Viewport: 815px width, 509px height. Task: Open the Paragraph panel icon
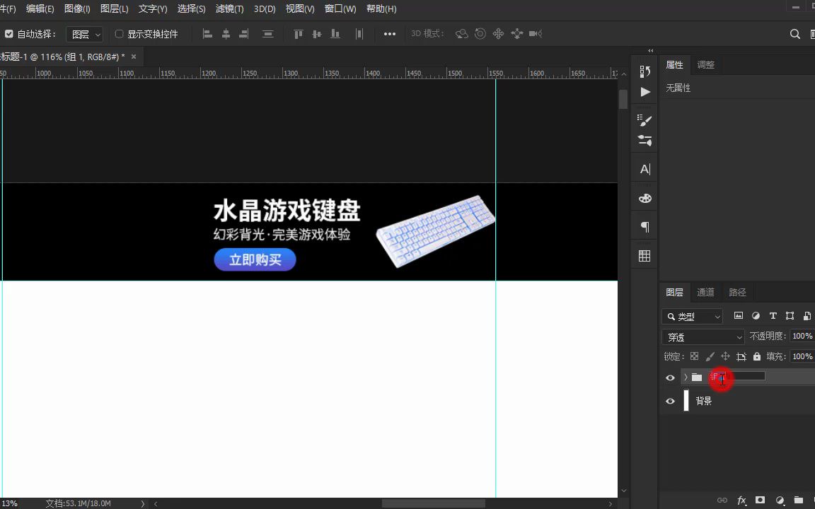pyautogui.click(x=644, y=226)
